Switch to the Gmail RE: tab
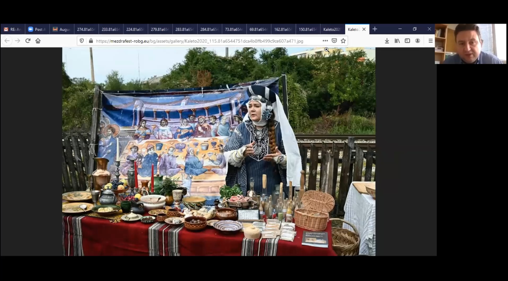 coord(13,29)
